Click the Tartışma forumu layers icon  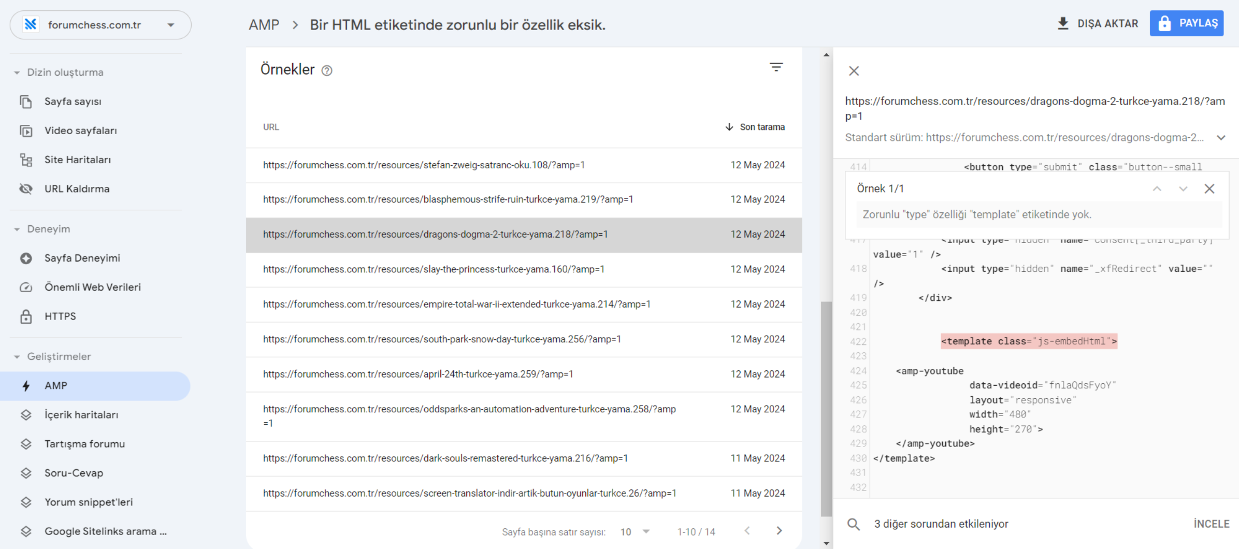click(26, 444)
